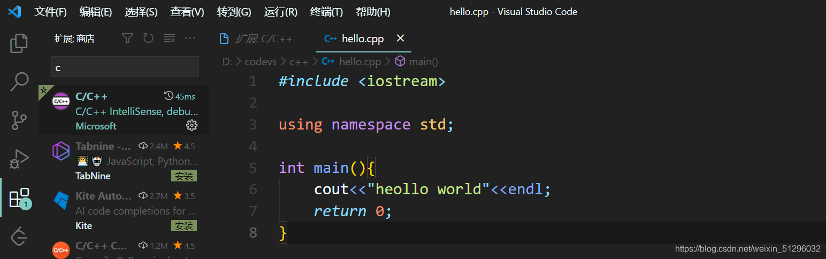826x259 pixels.
Task: Click the Kite 3.5 star rating
Action: click(x=183, y=196)
